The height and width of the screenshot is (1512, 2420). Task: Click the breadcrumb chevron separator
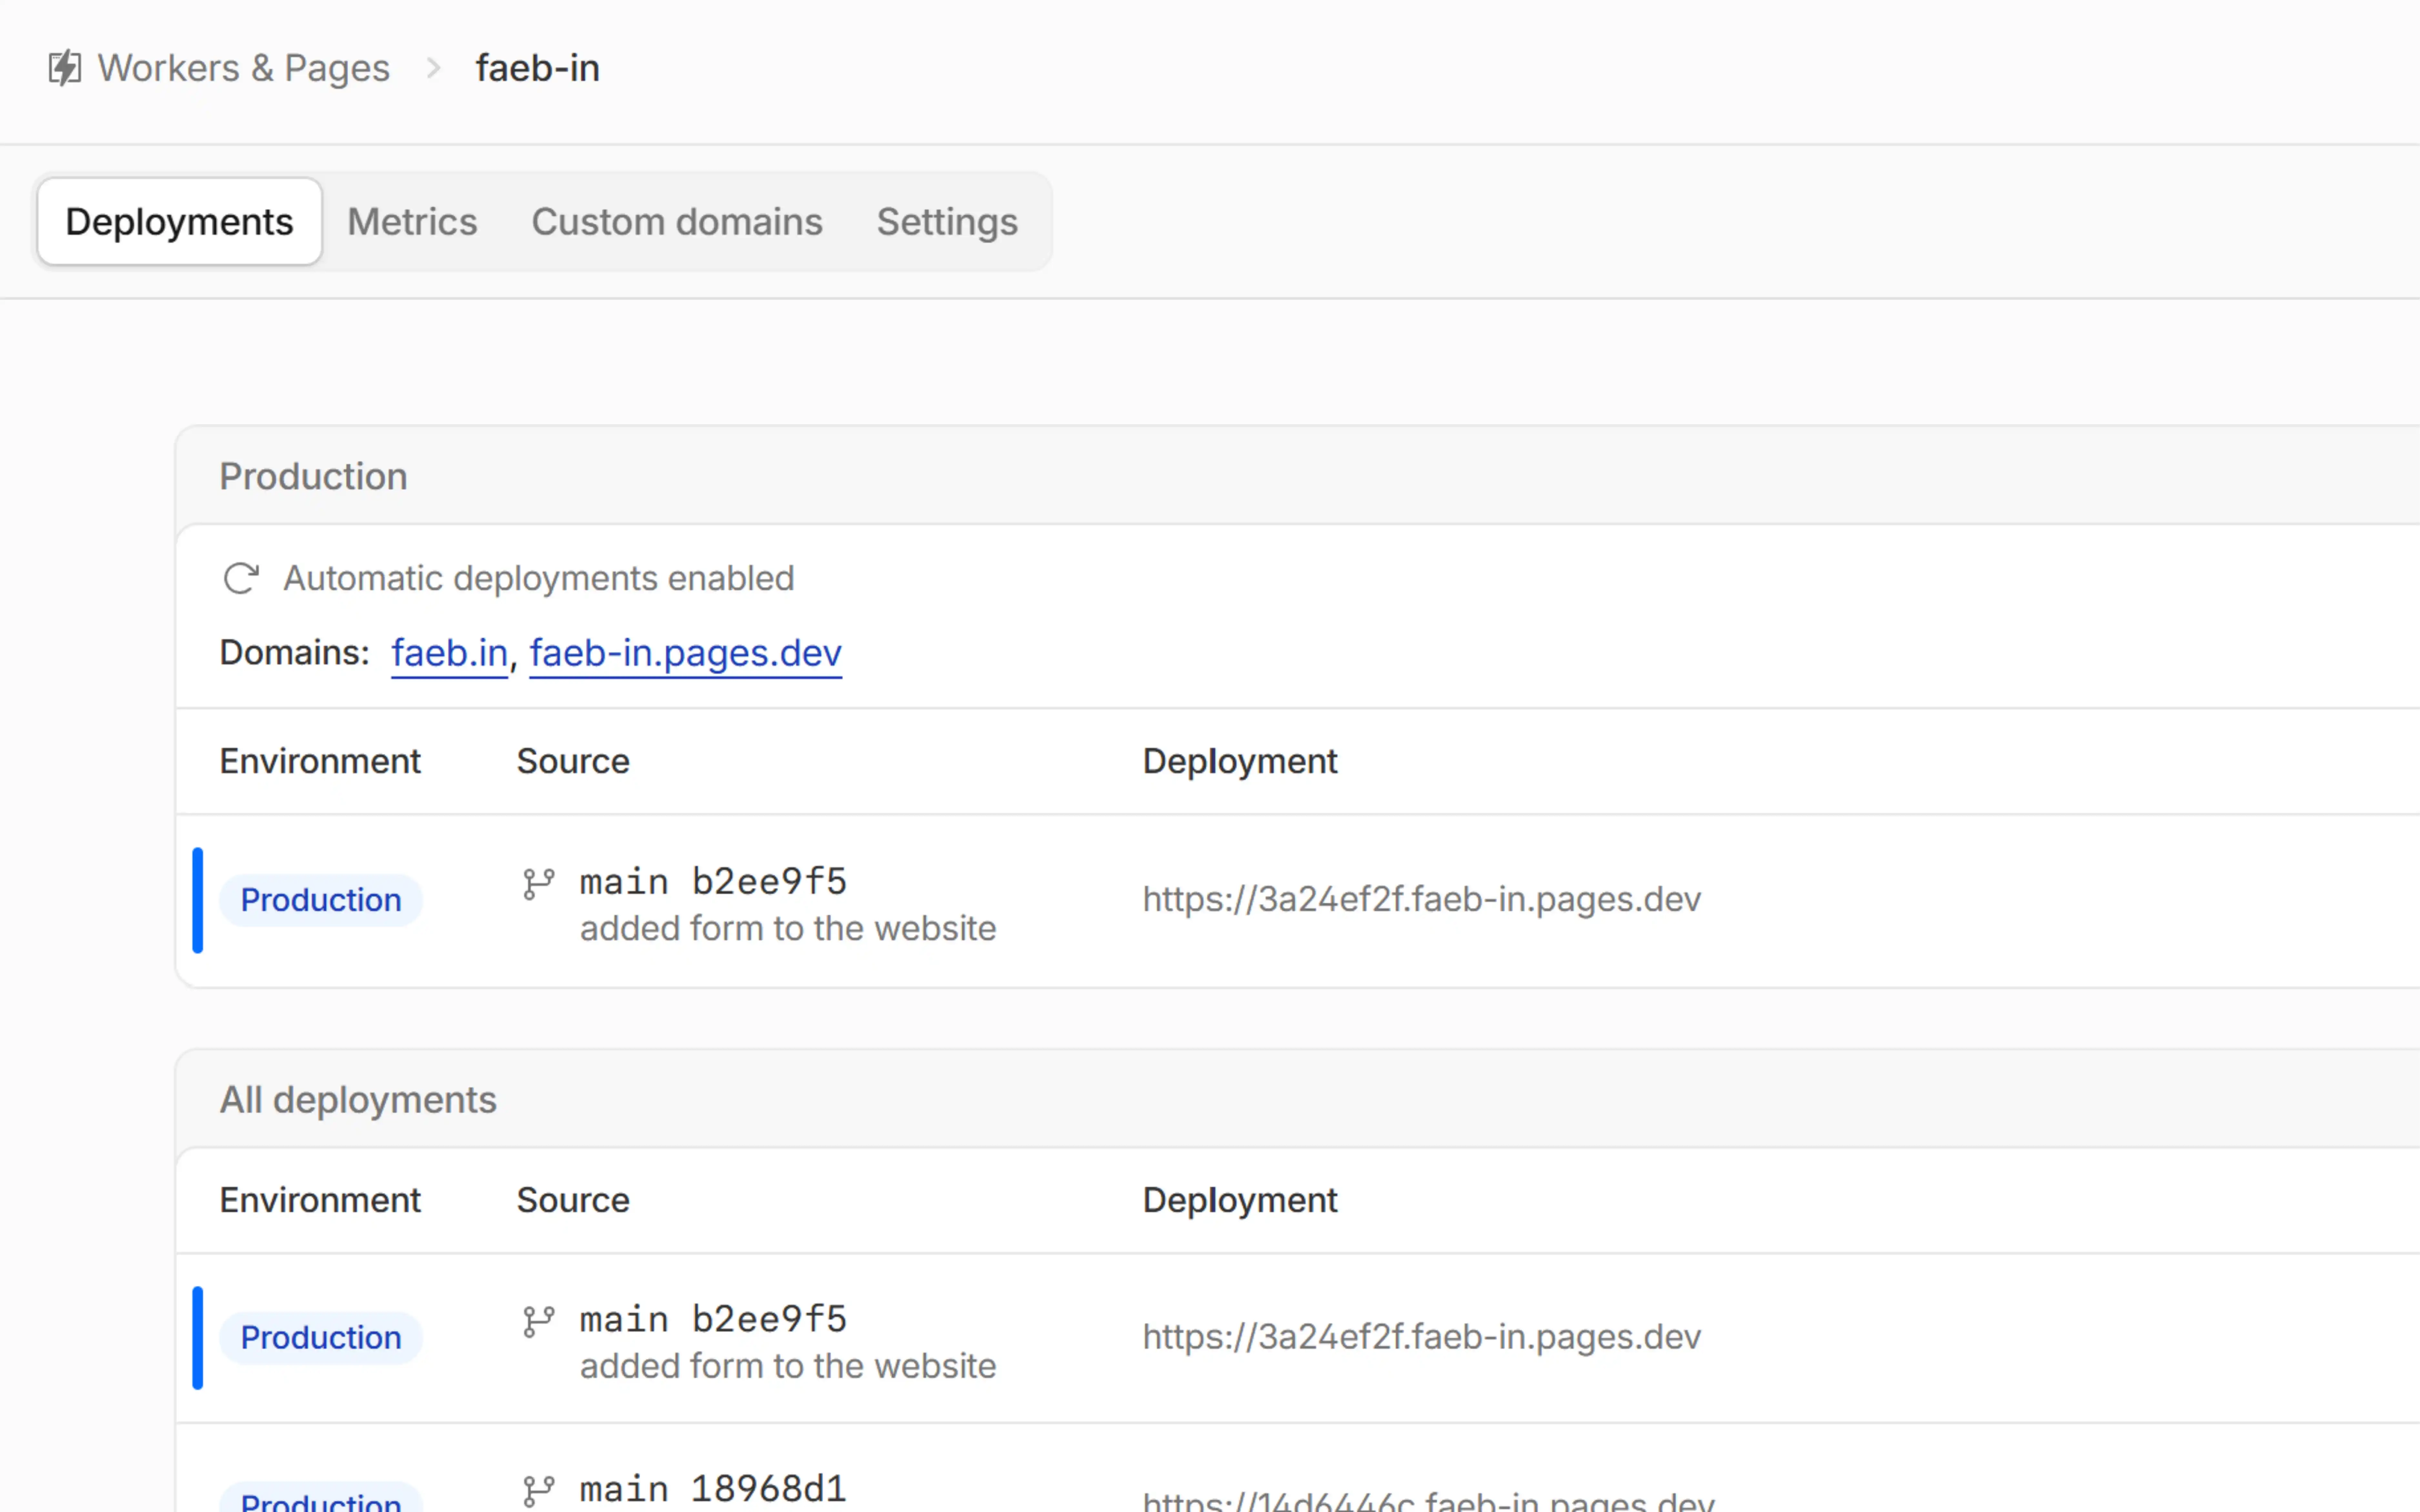(433, 68)
